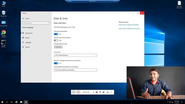Open the notification center icon
Image resolution: width=185 pixels, height=104 pixels.
point(182,102)
